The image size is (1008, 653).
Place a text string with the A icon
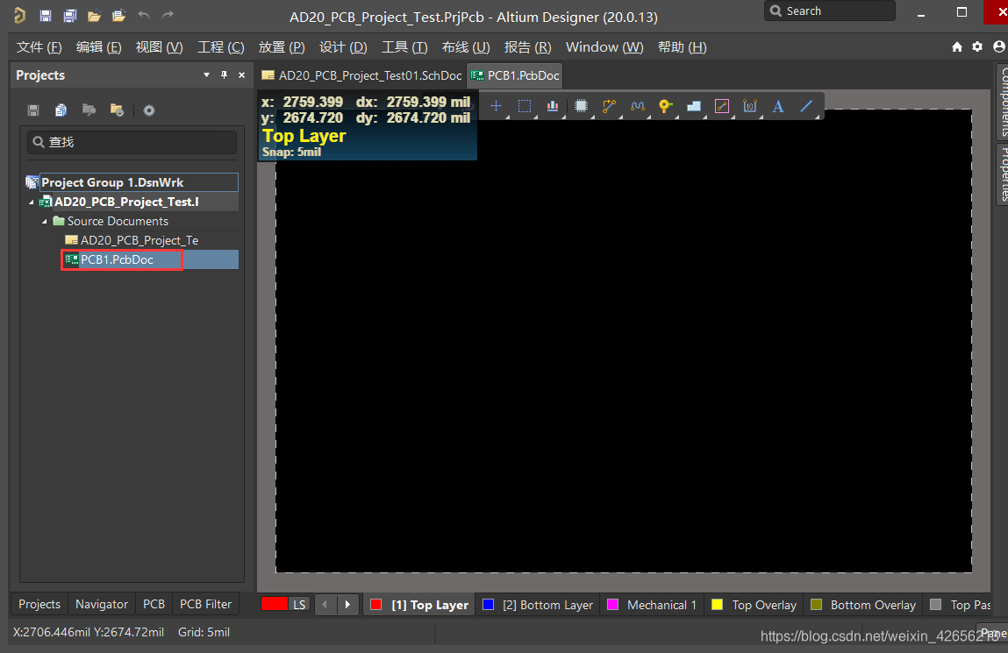[x=778, y=106]
